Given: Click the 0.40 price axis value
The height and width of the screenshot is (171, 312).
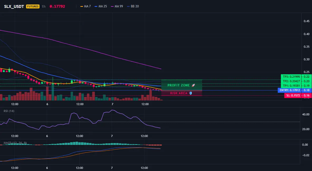Looking at the screenshot, I should click(x=307, y=34).
